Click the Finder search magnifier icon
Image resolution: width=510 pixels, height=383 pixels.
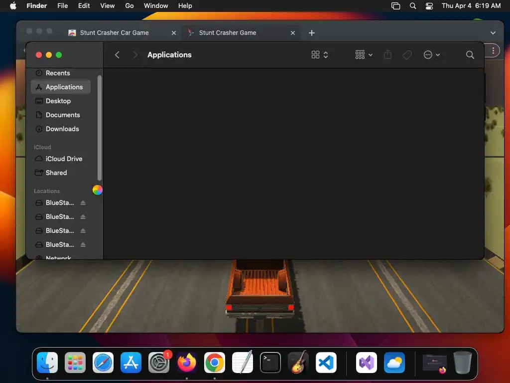pos(470,55)
